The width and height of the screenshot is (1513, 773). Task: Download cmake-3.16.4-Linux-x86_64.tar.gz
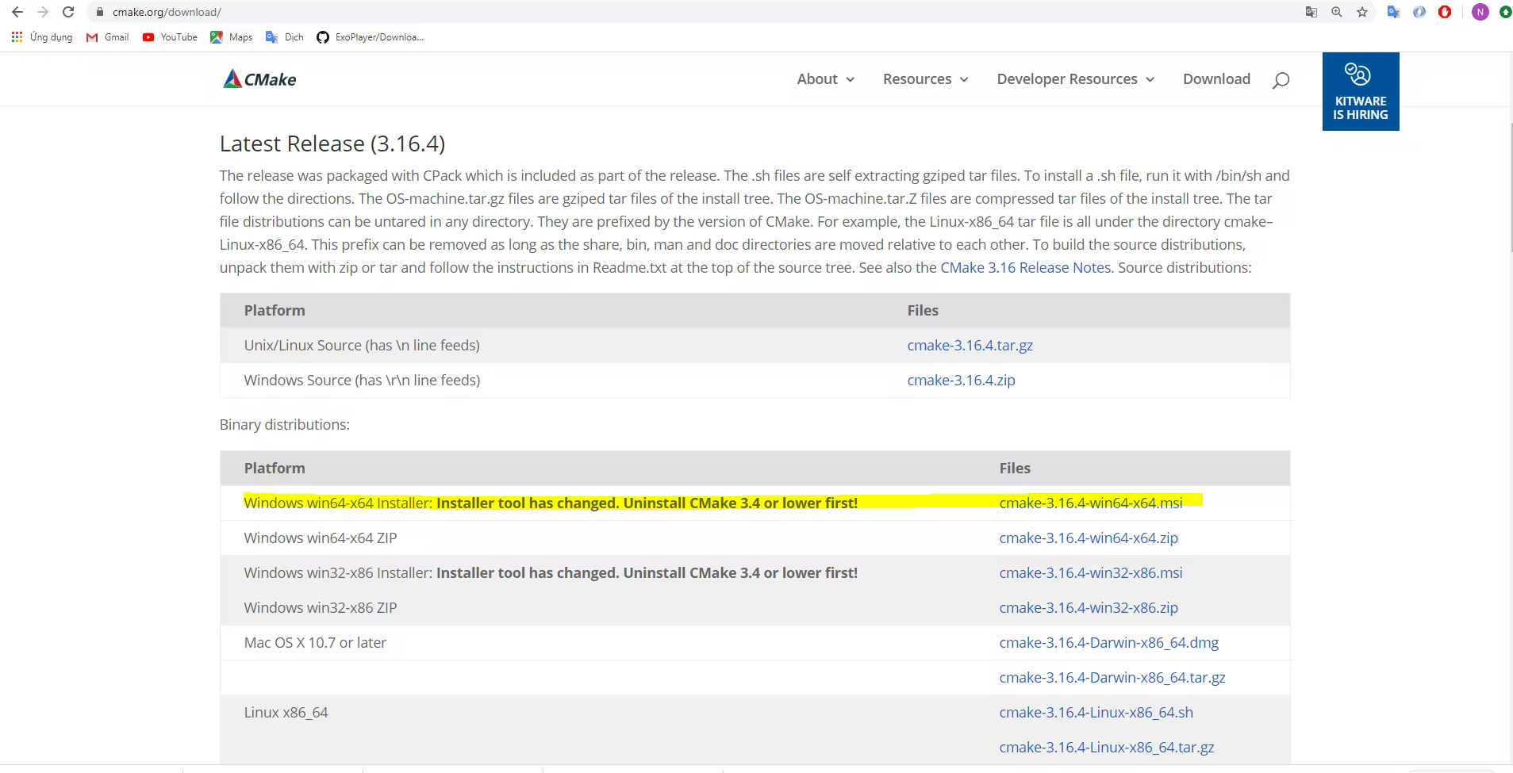1107,747
